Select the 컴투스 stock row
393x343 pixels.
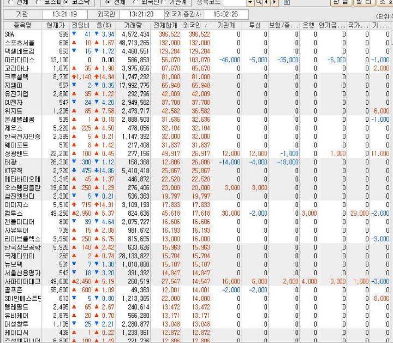click(x=196, y=213)
